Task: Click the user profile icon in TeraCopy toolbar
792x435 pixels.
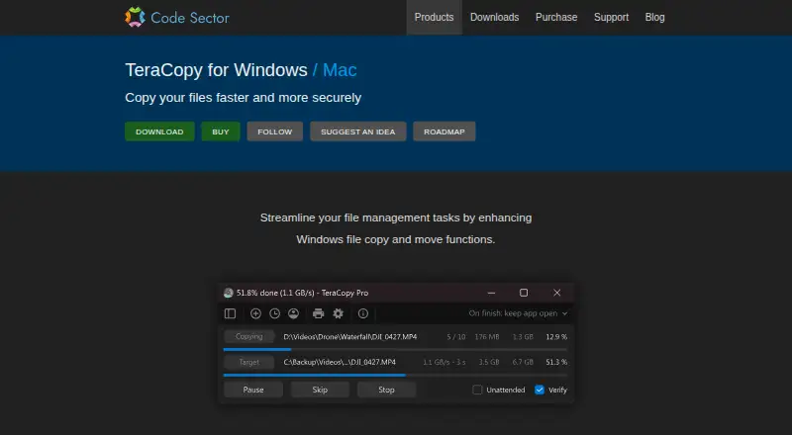Action: point(293,313)
